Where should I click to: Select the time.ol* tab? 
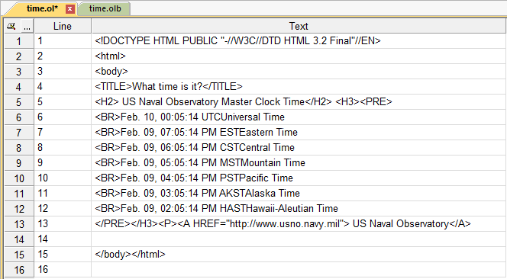(42, 8)
